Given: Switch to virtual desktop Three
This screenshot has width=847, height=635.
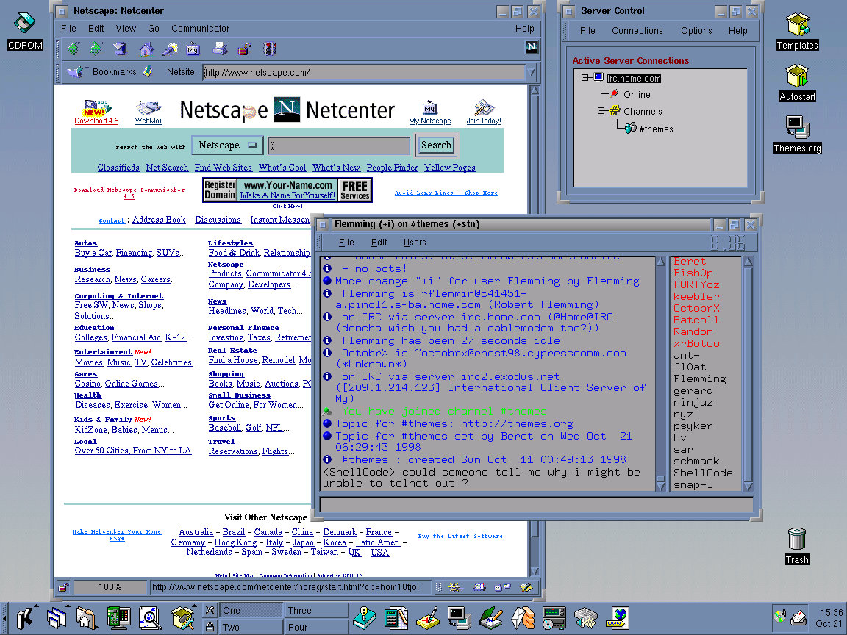Looking at the screenshot, I should tap(315, 610).
